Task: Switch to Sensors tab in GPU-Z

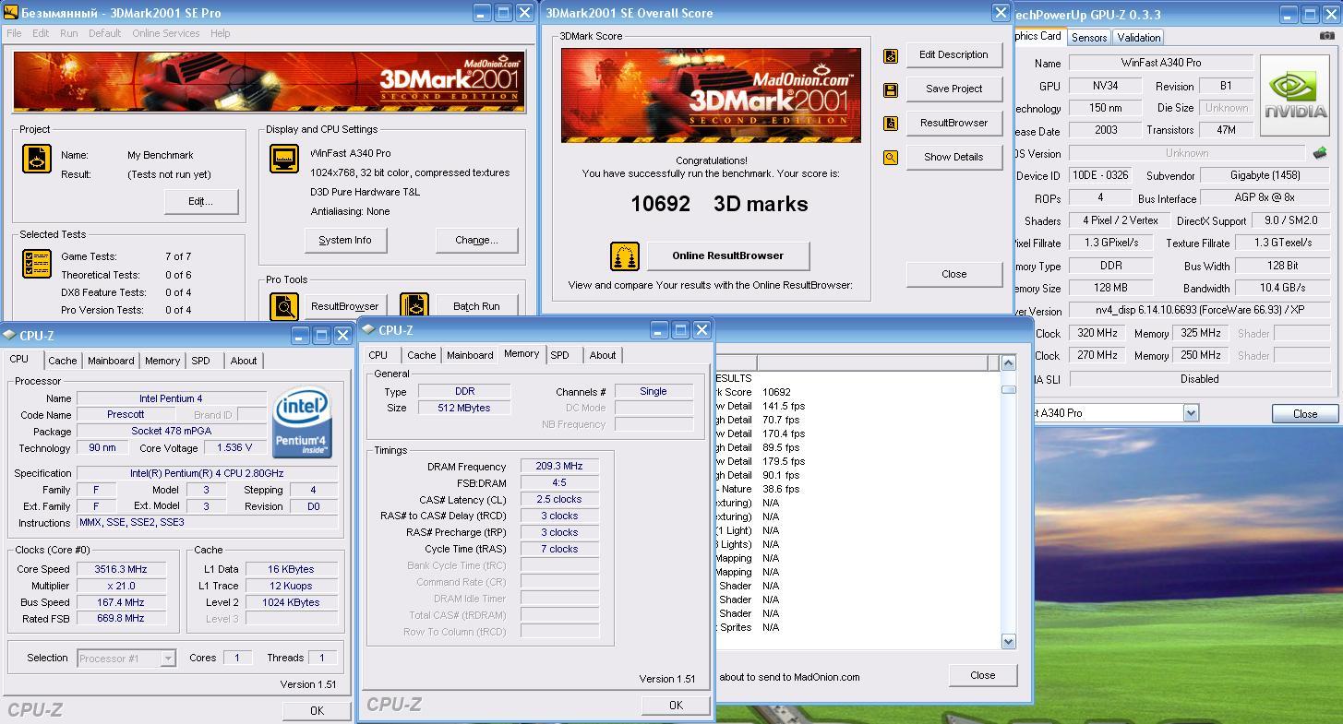Action: coord(1089,38)
